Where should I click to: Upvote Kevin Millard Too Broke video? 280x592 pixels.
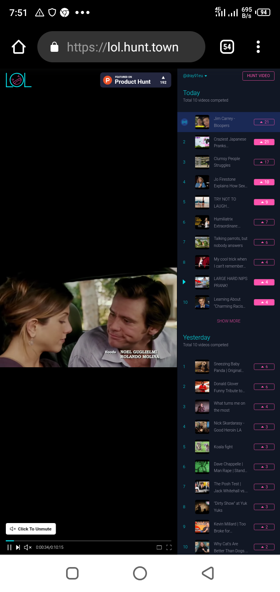(264, 527)
